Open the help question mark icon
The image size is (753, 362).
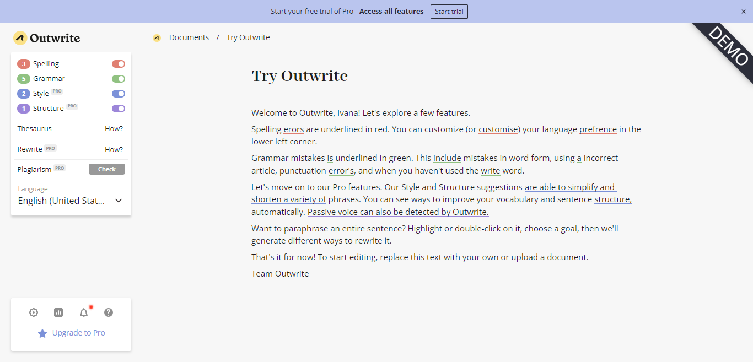pyautogui.click(x=109, y=312)
